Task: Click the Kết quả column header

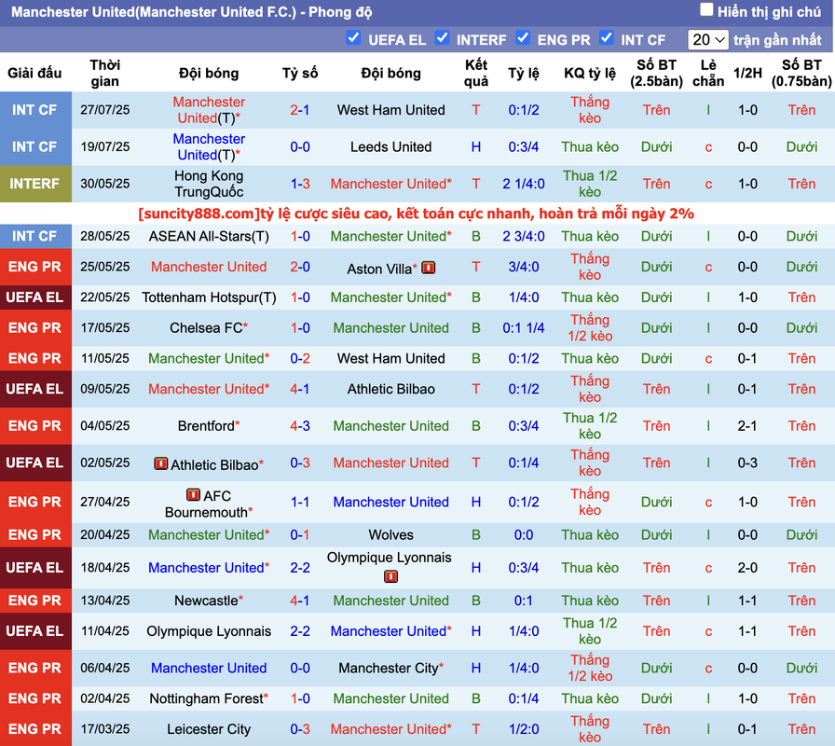Action: tap(476, 73)
